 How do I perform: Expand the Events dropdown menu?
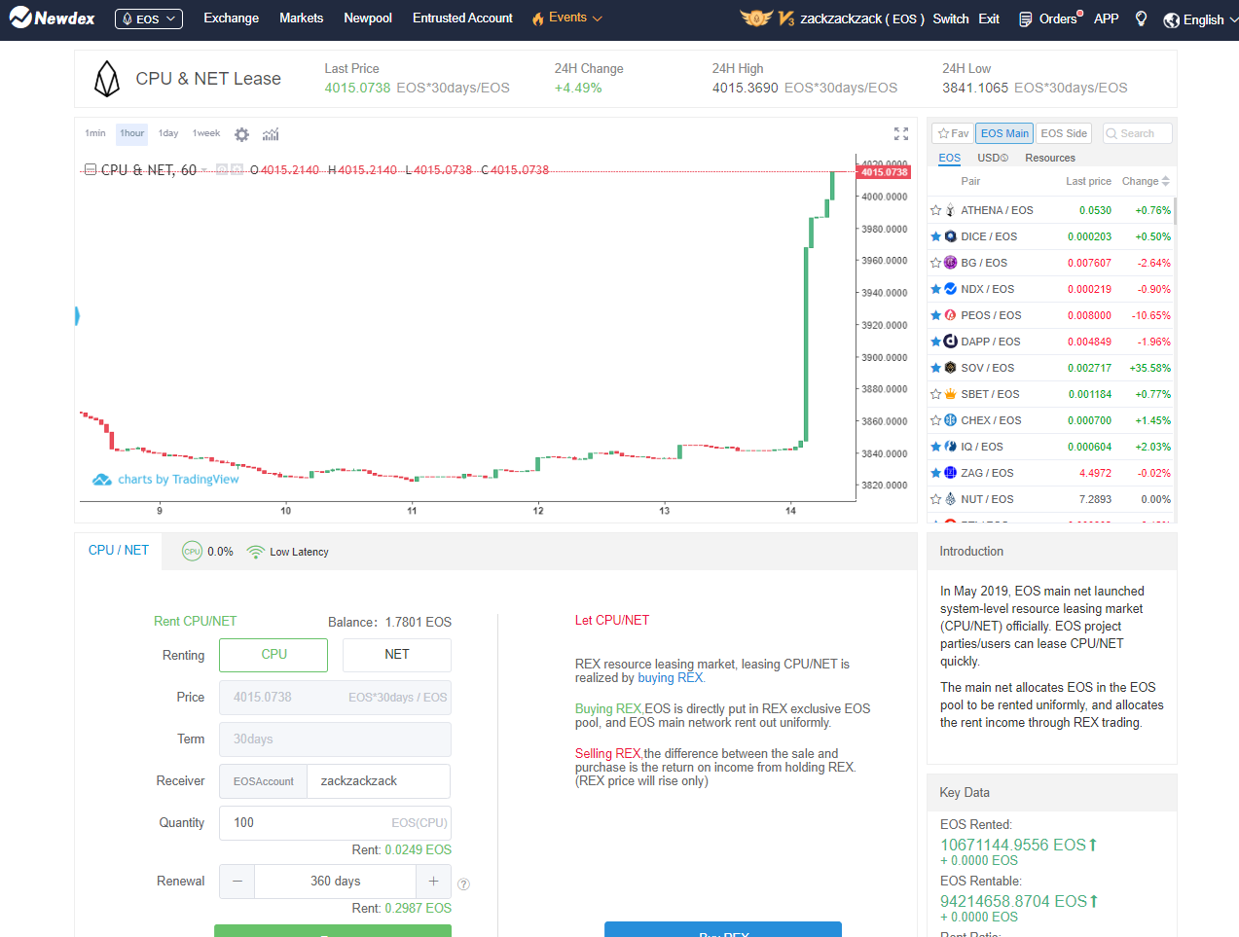coord(567,18)
